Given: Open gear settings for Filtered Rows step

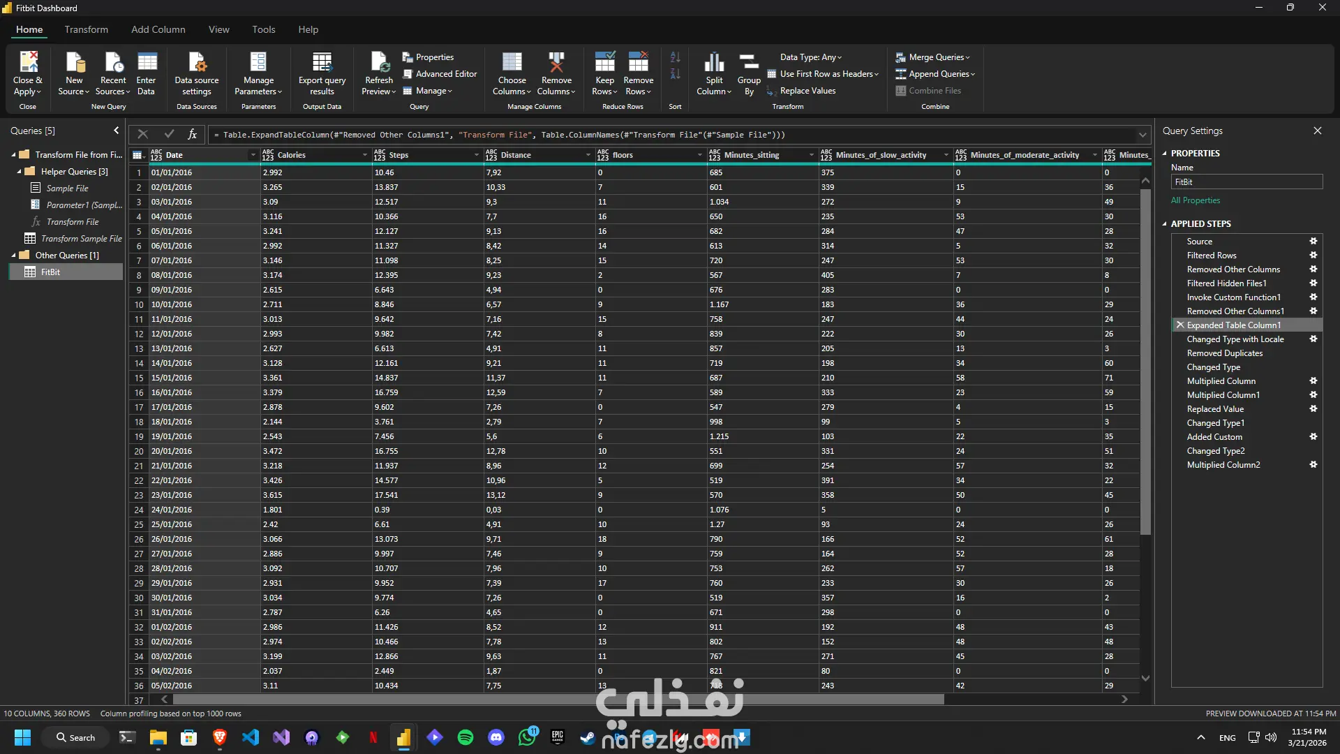Looking at the screenshot, I should [x=1313, y=256].
